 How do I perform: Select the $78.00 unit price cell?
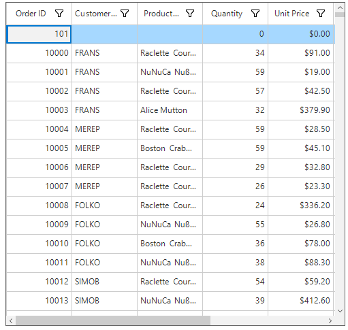300,244
